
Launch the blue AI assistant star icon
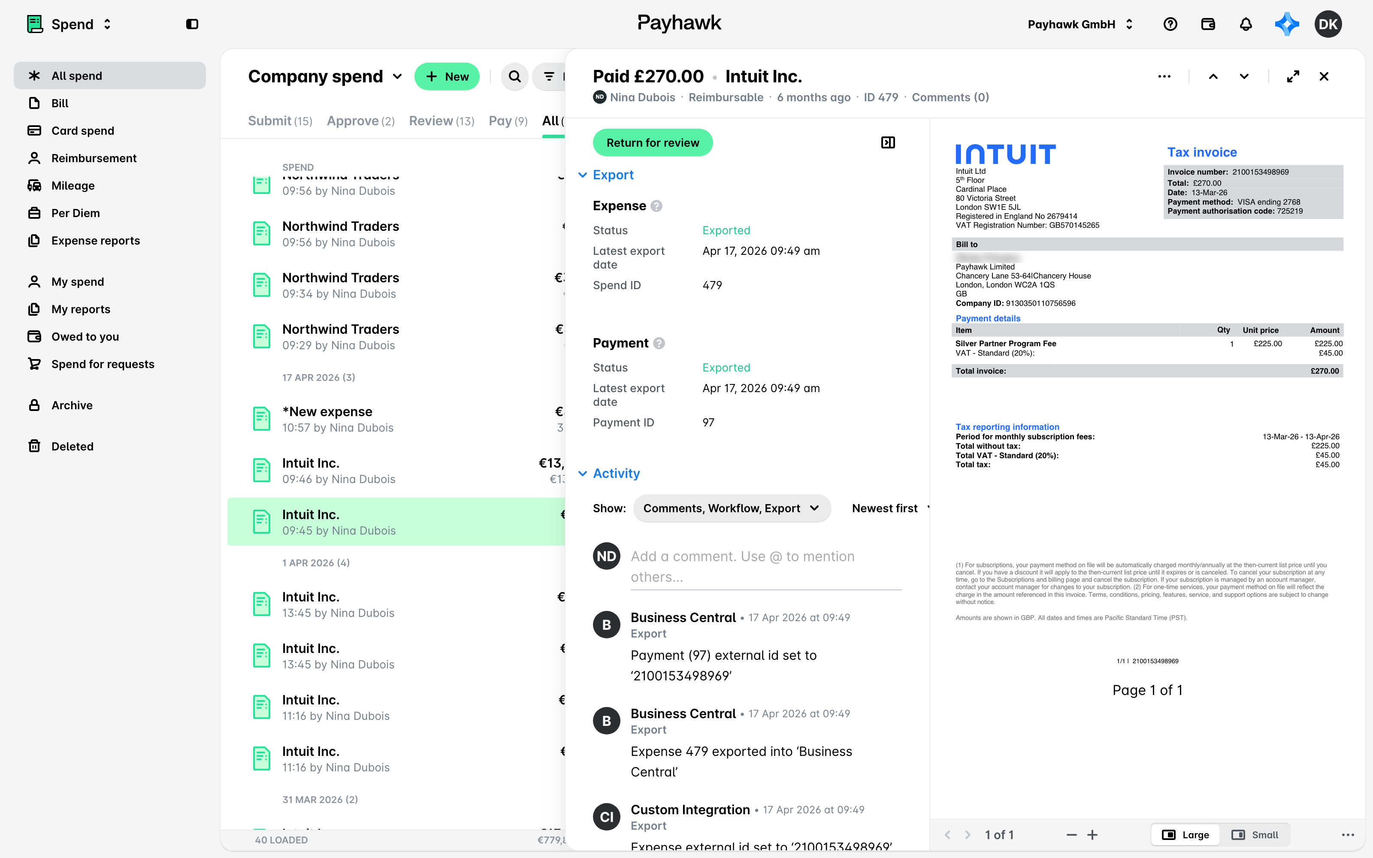(1286, 24)
